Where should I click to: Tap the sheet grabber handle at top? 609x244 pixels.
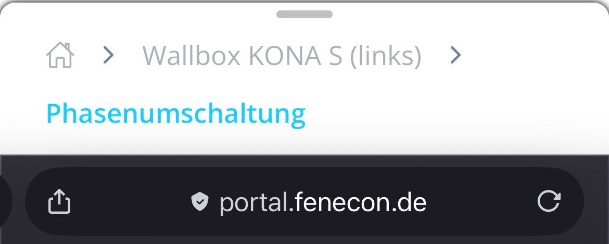click(x=304, y=15)
